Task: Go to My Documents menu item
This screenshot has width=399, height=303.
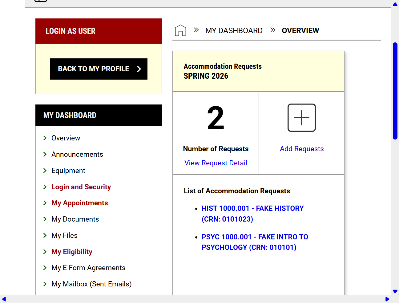Action: (x=75, y=219)
